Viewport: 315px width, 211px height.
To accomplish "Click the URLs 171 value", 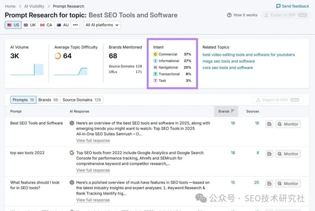I will pos(139,72).
